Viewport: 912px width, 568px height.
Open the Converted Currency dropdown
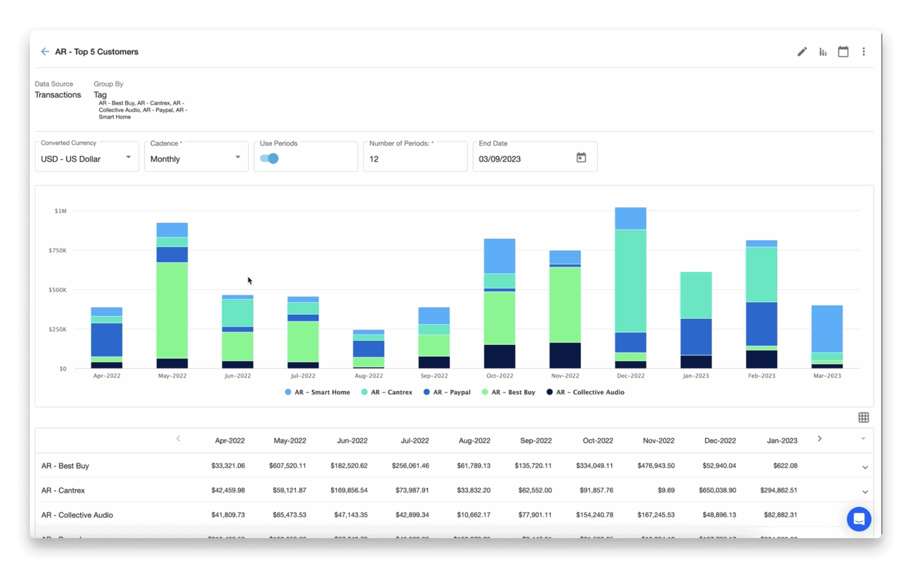point(86,159)
